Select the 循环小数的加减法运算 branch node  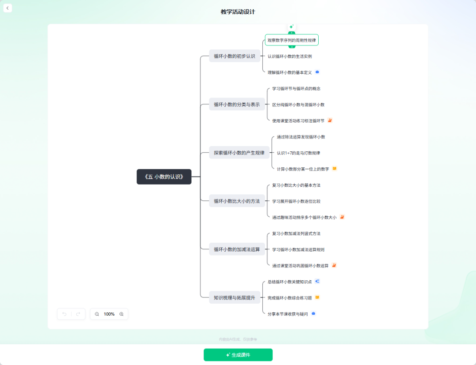click(237, 249)
